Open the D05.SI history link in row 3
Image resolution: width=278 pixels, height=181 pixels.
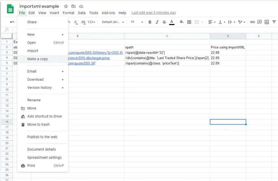pos(95,53)
